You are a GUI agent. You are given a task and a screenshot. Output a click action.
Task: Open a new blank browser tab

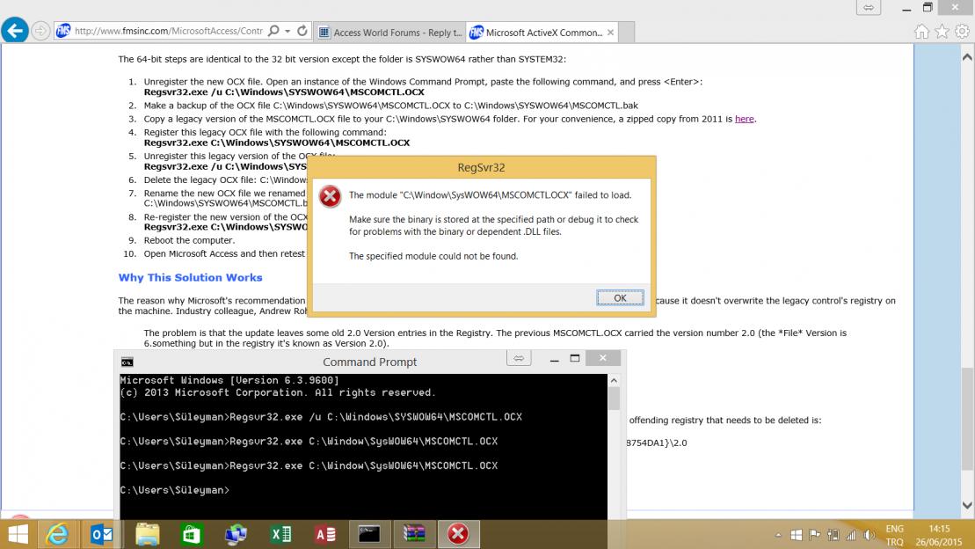[x=626, y=33]
